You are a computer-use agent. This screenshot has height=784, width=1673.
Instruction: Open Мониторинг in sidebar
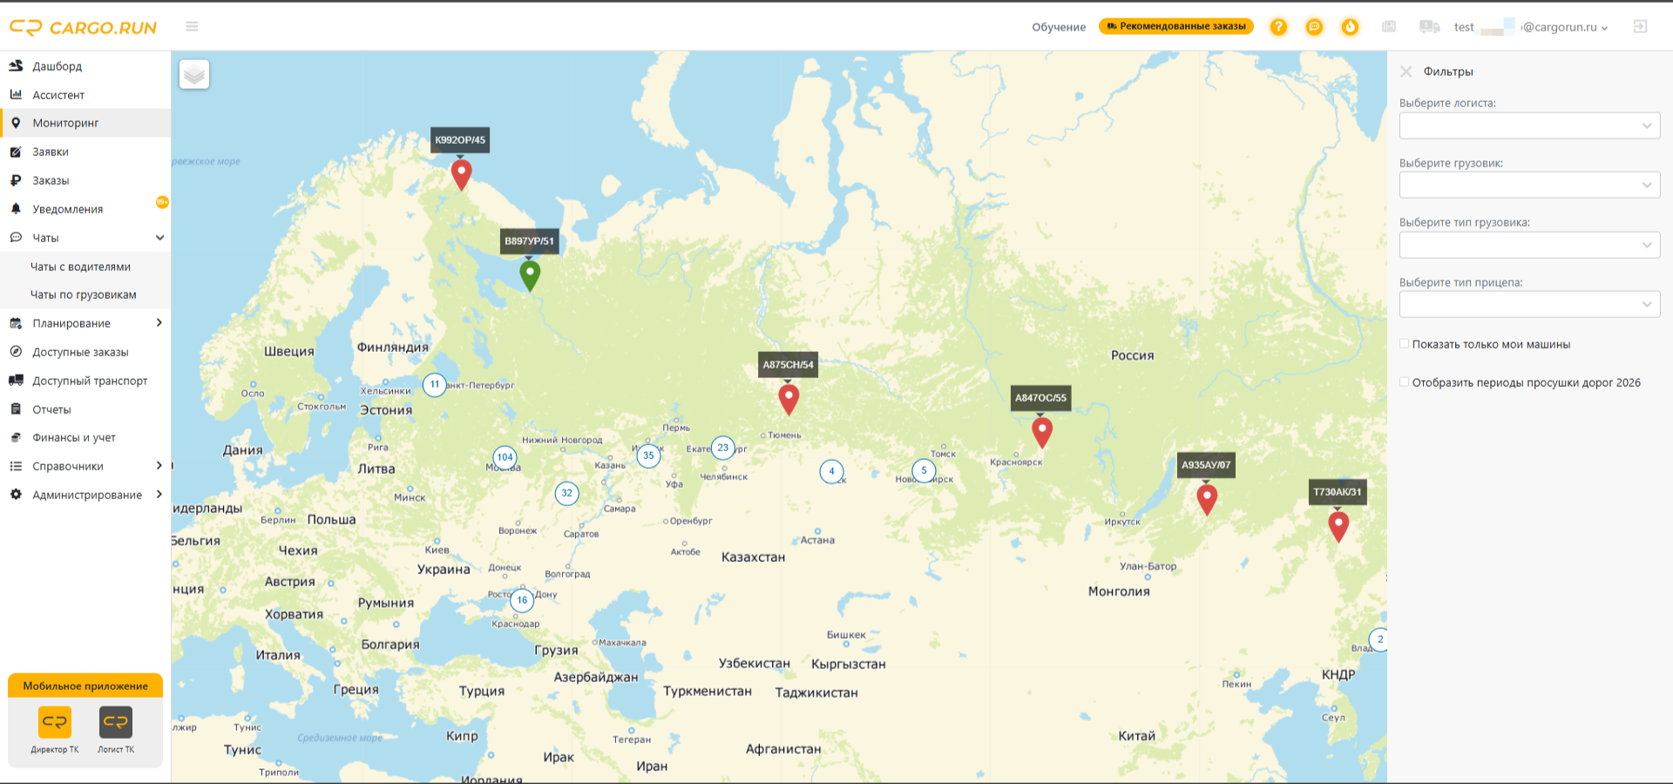pos(85,123)
